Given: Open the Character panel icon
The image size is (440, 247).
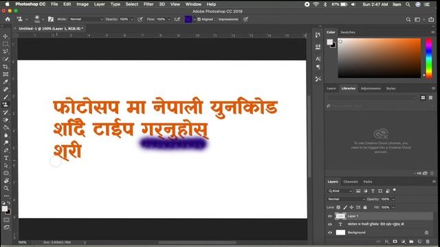Looking at the screenshot, I should (318, 59).
